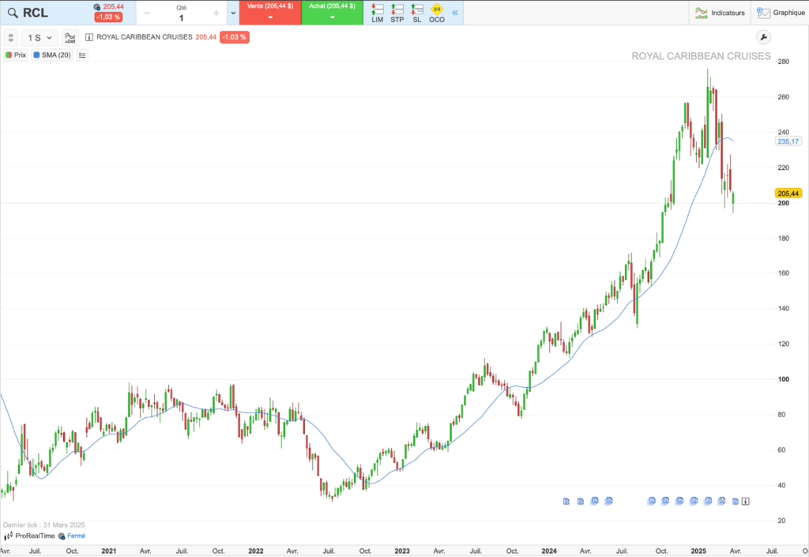Click the Qté quantity field showing 1

tap(181, 13)
